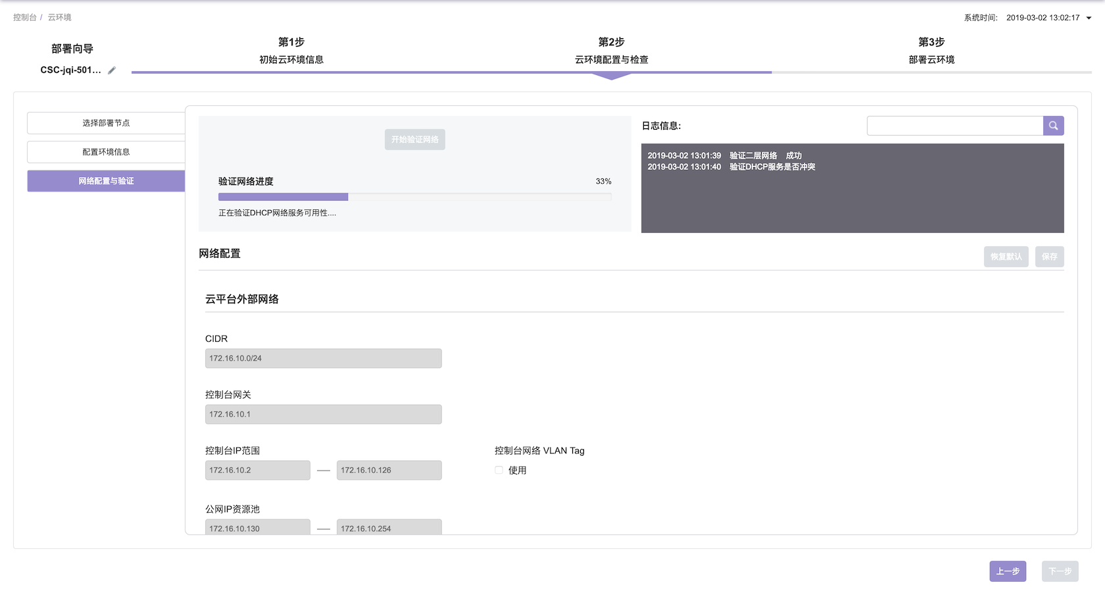Click the CIDR input field
Screen dimensions: 1105x595
pyautogui.click(x=323, y=359)
